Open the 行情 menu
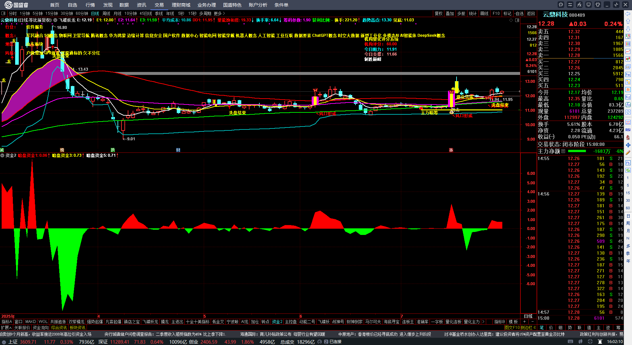The width and height of the screenshot is (632, 345). click(x=90, y=5)
